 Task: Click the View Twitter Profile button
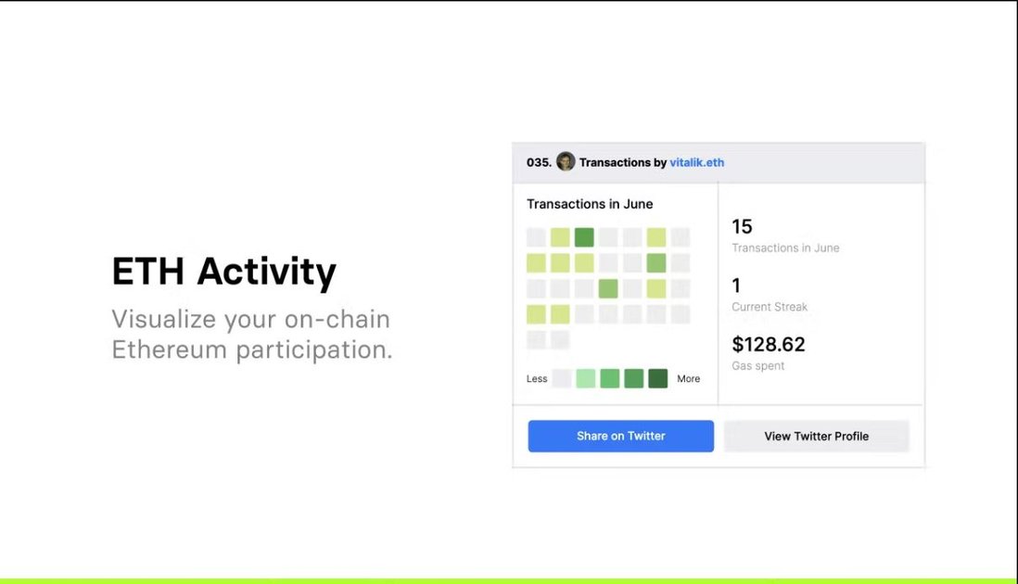[816, 436]
